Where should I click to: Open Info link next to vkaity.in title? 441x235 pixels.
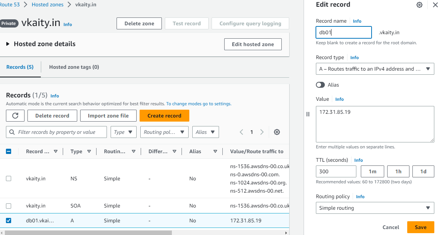click(68, 25)
